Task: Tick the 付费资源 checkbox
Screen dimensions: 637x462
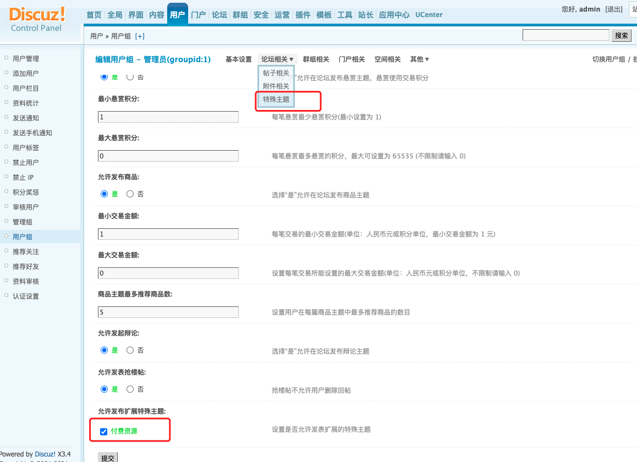Action: click(x=103, y=432)
